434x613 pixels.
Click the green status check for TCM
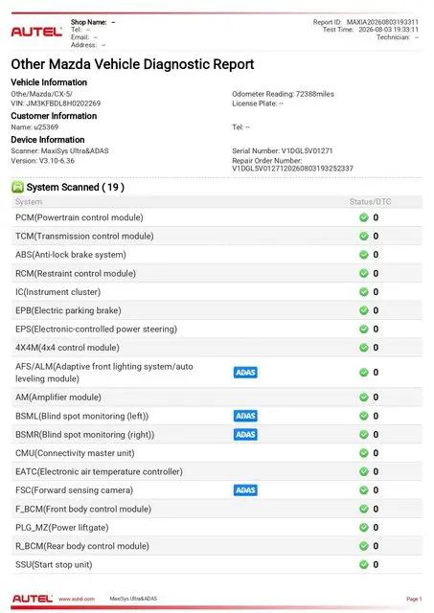coord(364,237)
